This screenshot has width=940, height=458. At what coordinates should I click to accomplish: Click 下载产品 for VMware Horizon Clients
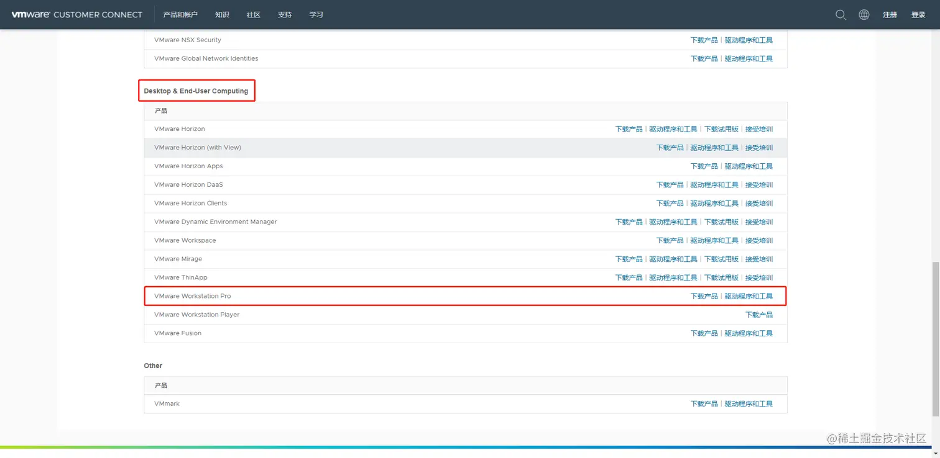tap(670, 204)
